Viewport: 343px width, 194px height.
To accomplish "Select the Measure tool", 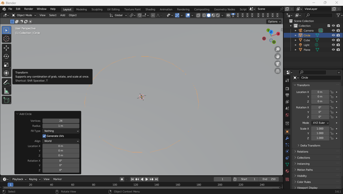I will coord(6,91).
